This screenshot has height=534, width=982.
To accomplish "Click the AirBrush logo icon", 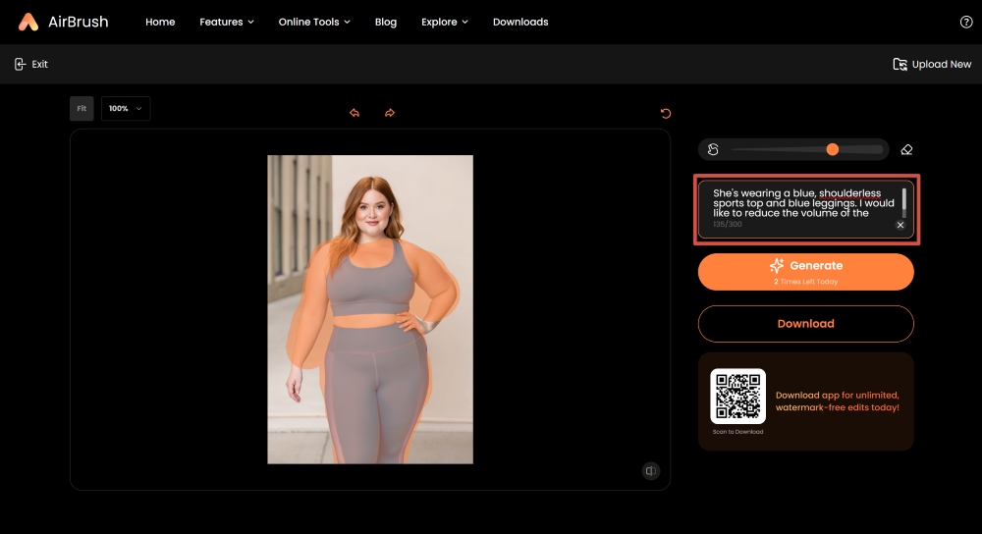I will (x=28, y=22).
